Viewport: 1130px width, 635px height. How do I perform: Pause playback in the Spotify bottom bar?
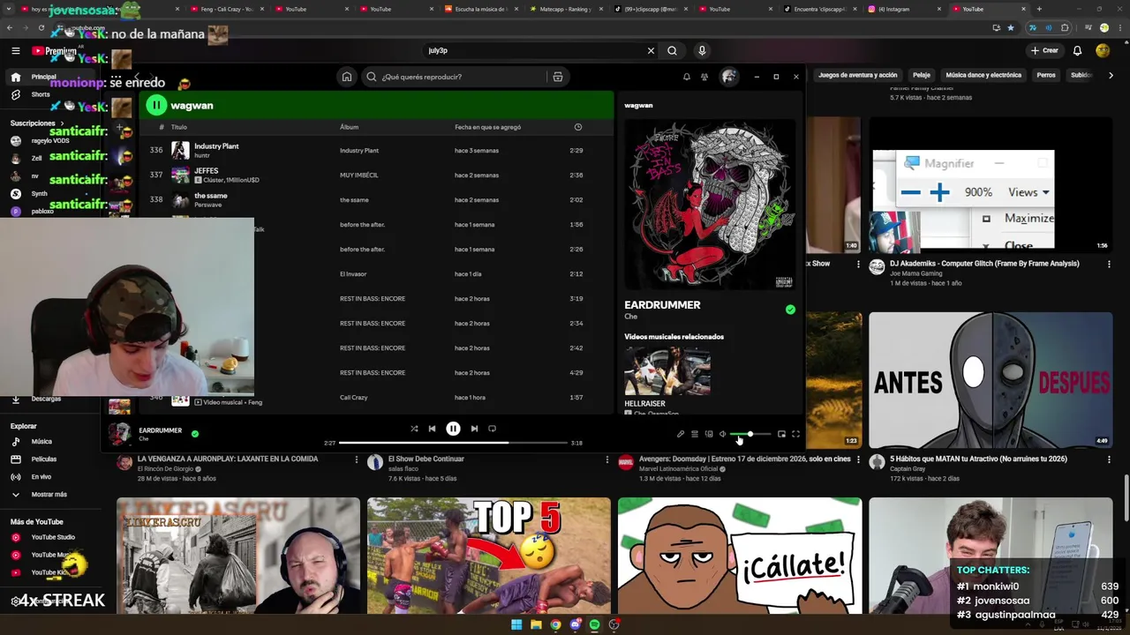point(453,429)
